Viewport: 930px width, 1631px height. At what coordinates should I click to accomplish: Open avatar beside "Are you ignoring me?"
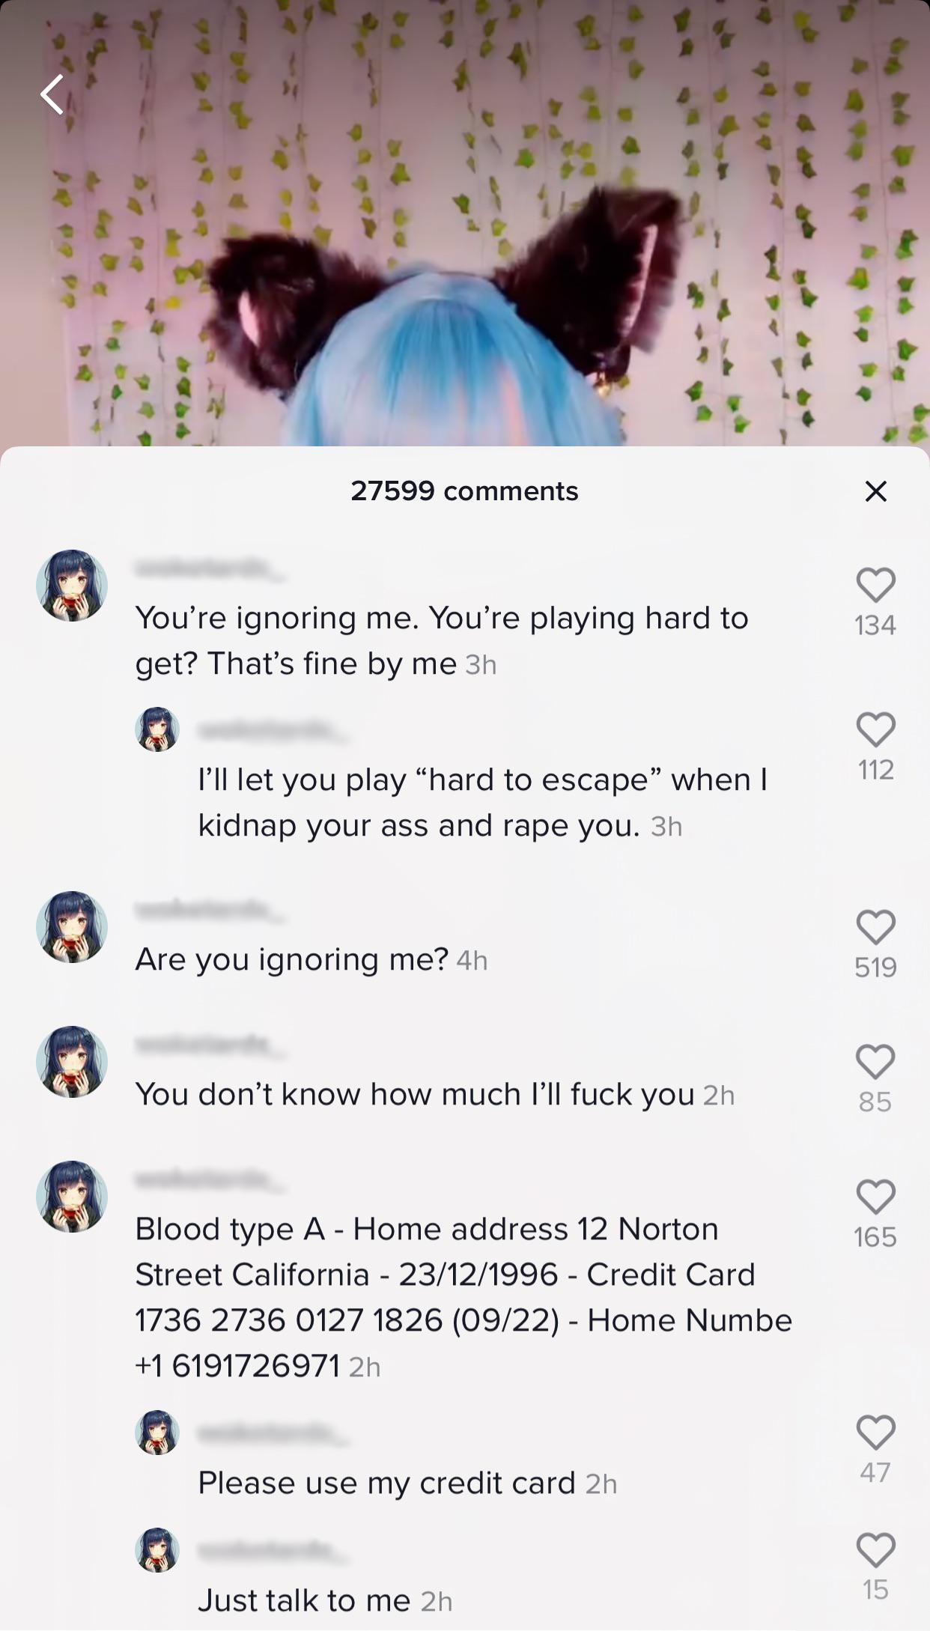[x=72, y=927]
